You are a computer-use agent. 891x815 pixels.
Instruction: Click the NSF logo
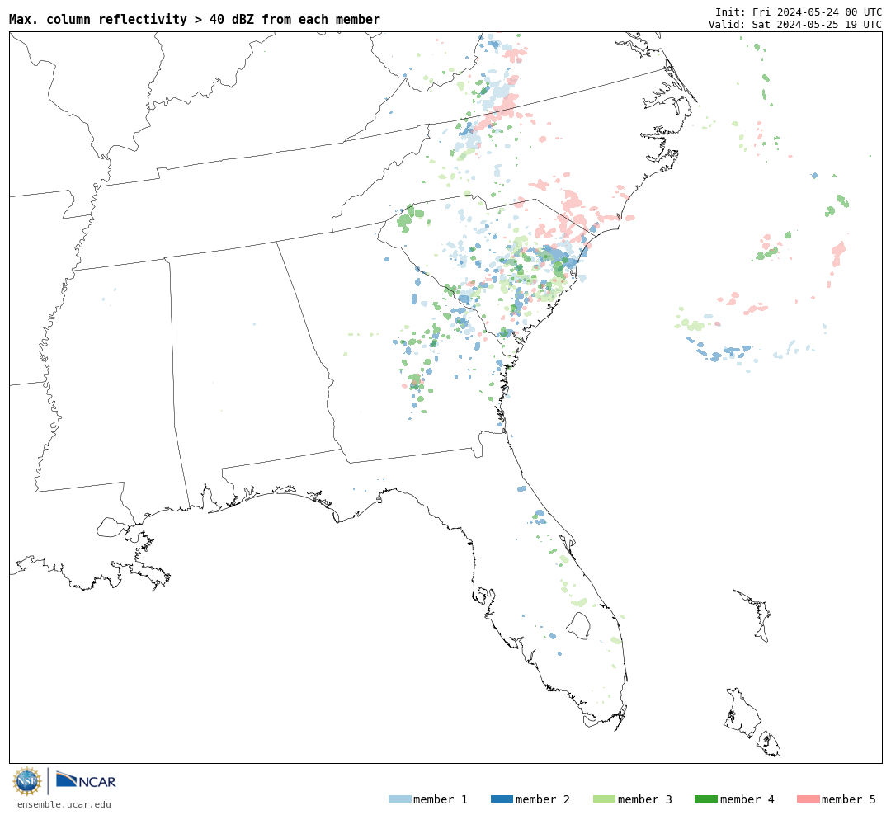coord(26,781)
